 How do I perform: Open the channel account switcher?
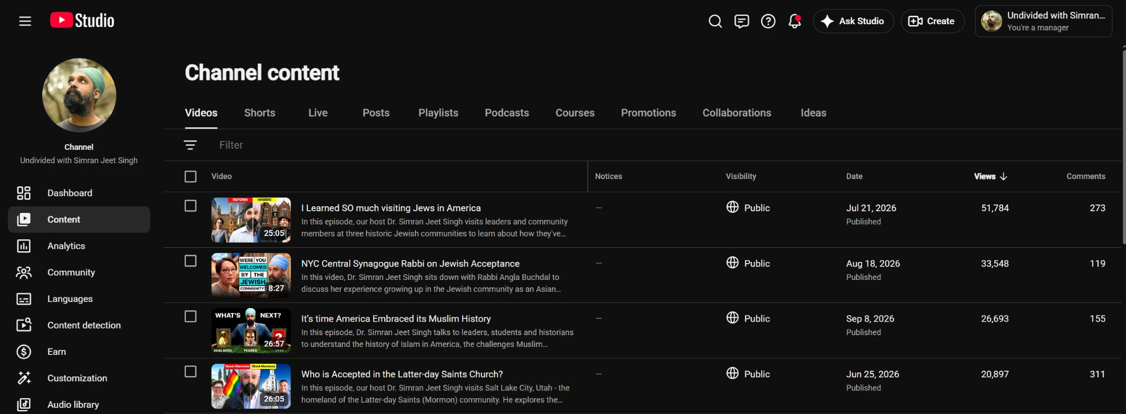coord(1043,21)
